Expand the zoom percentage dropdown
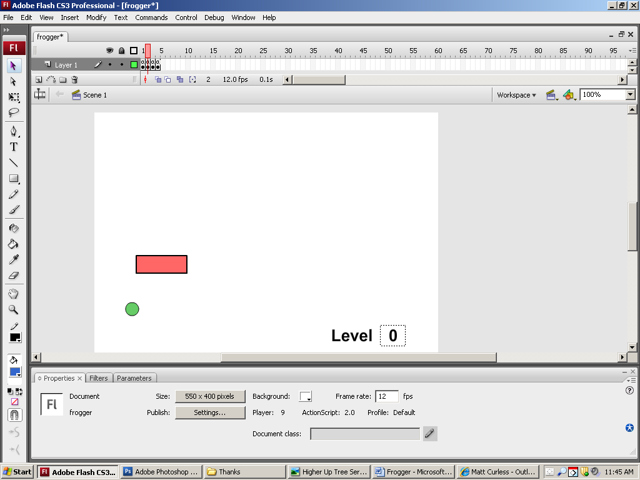The image size is (640, 480). pos(630,95)
